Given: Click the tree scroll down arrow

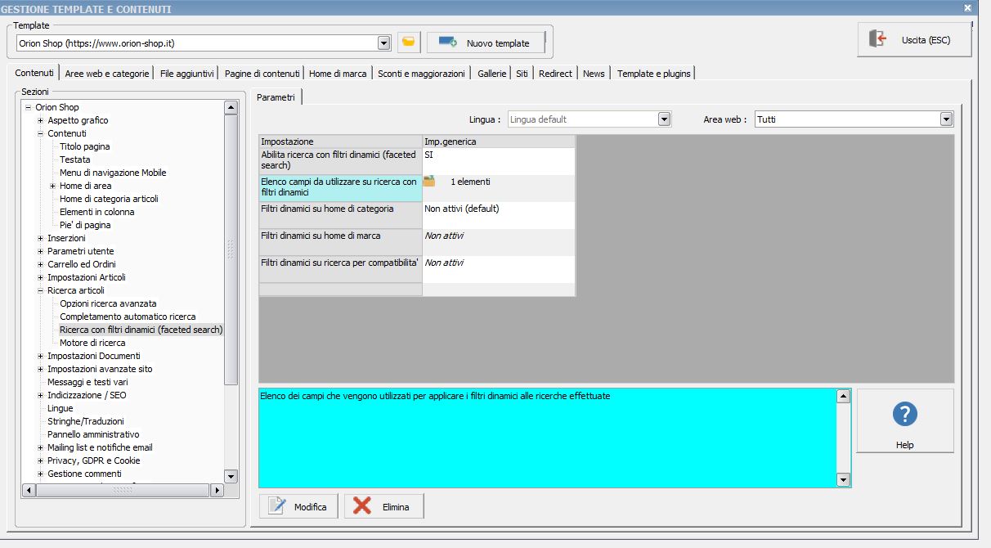Looking at the screenshot, I should coord(231,476).
